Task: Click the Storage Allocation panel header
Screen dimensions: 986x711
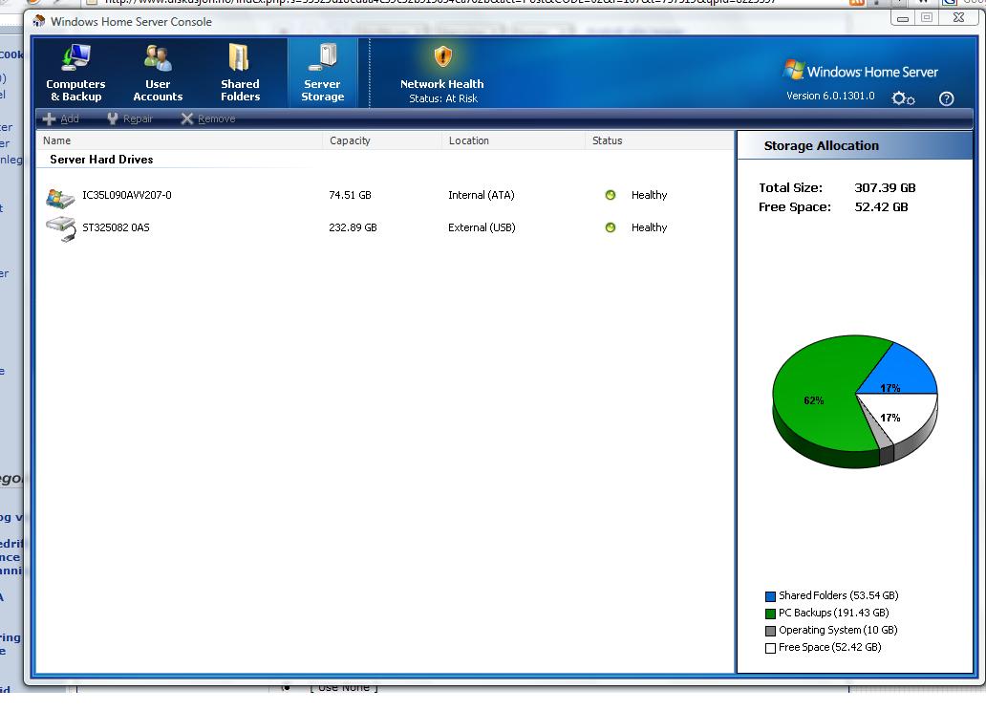Action: (854, 146)
